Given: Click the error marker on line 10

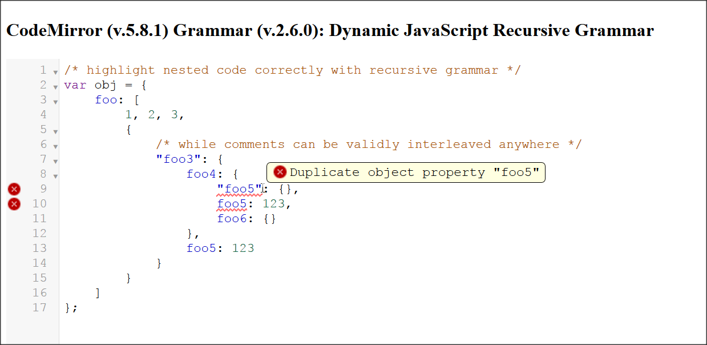Looking at the screenshot, I should point(14,204).
